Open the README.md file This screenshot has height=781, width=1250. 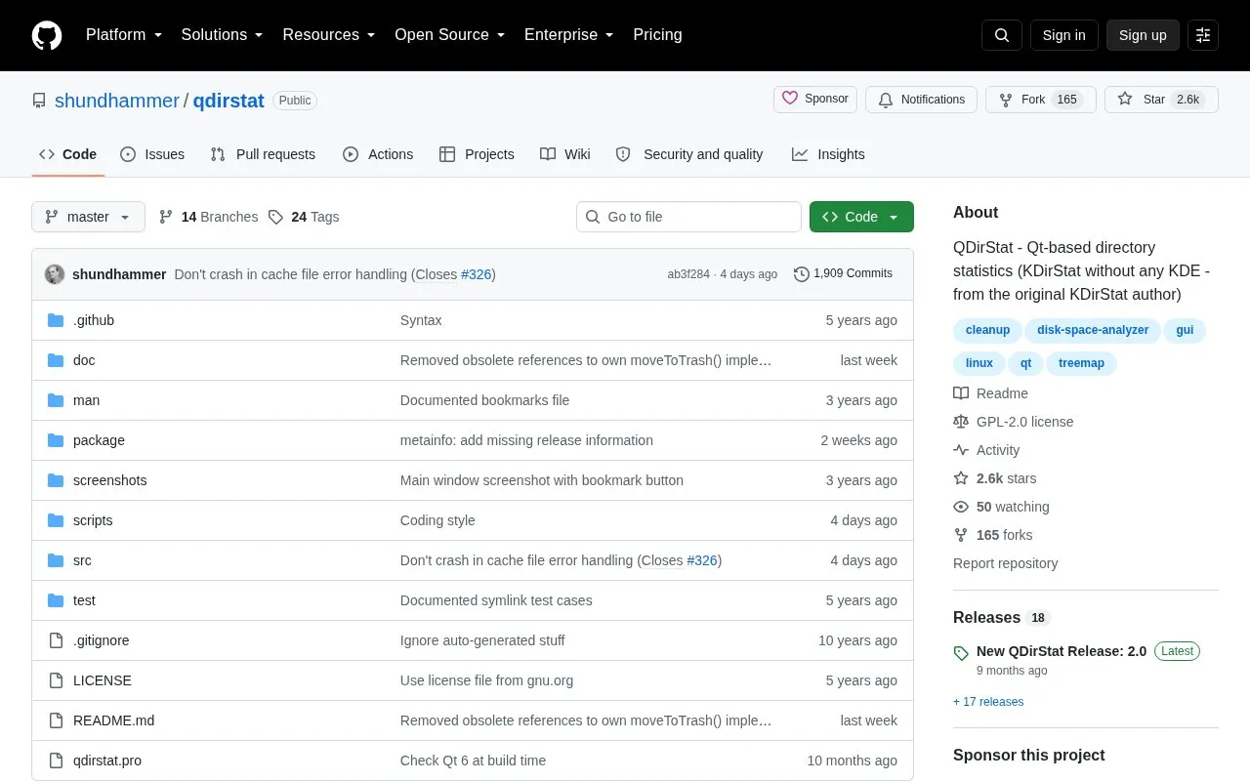pyautogui.click(x=113, y=720)
